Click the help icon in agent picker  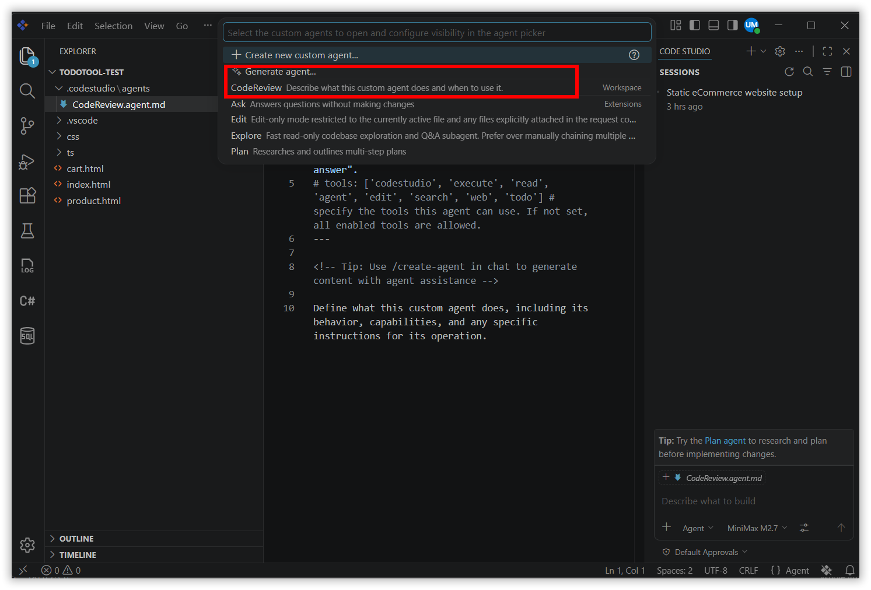(634, 55)
